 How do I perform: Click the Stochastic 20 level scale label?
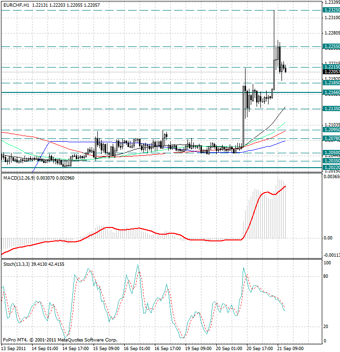[x=327, y=327]
